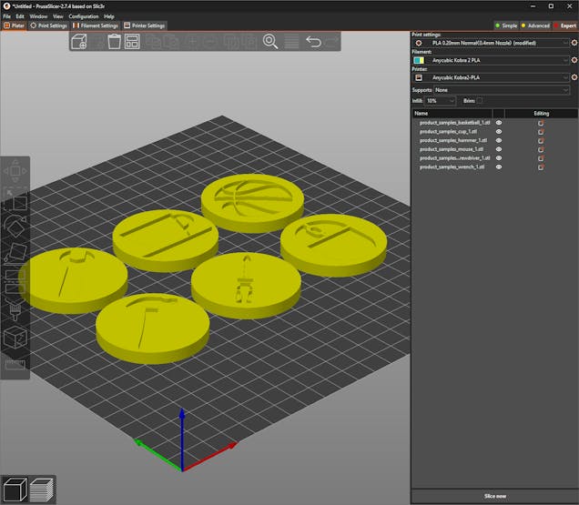The width and height of the screenshot is (579, 505).
Task: Switch to sliced layers preview view
Action: pyautogui.click(x=42, y=490)
